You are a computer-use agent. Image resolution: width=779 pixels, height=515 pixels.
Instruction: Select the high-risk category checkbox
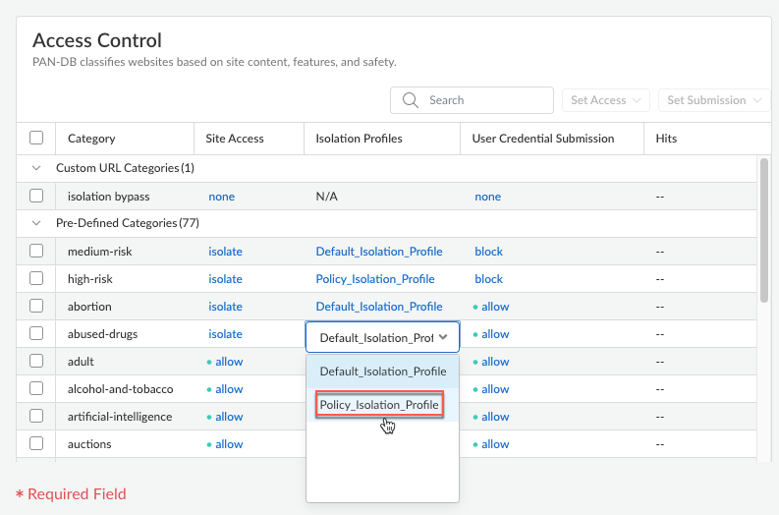pyautogui.click(x=36, y=279)
